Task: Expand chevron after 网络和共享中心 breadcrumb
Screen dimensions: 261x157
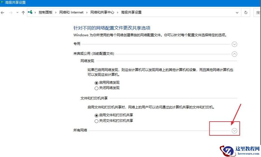Action: (x=117, y=13)
